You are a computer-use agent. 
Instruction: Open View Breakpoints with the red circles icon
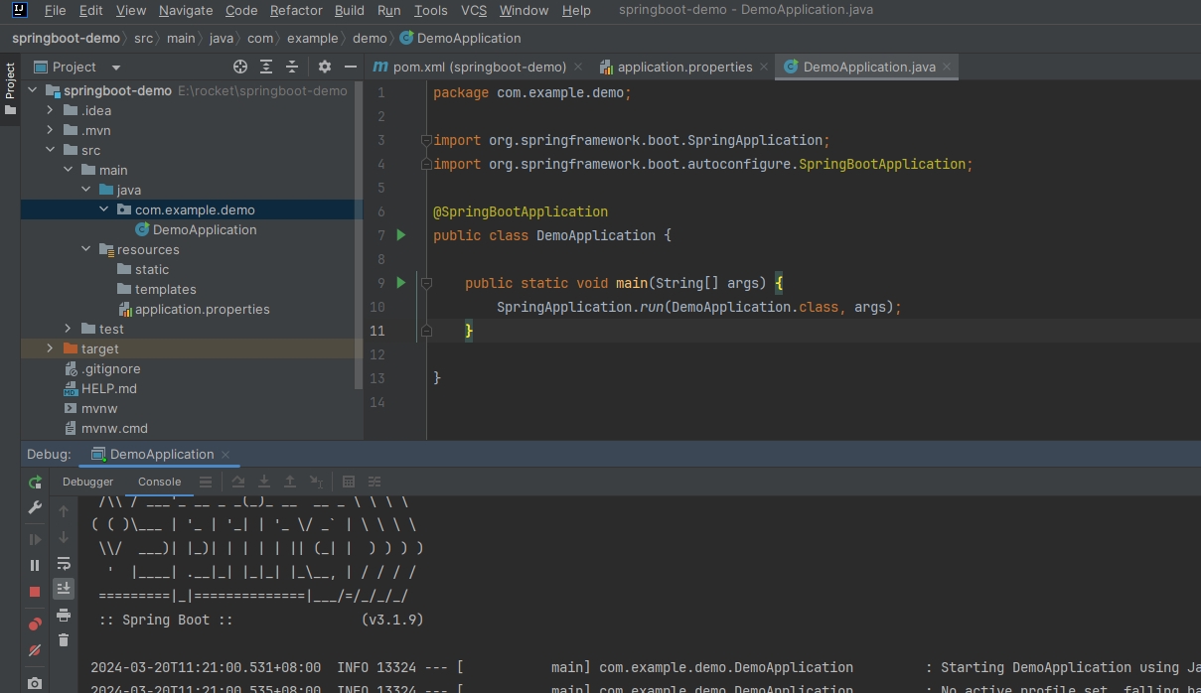coord(35,624)
